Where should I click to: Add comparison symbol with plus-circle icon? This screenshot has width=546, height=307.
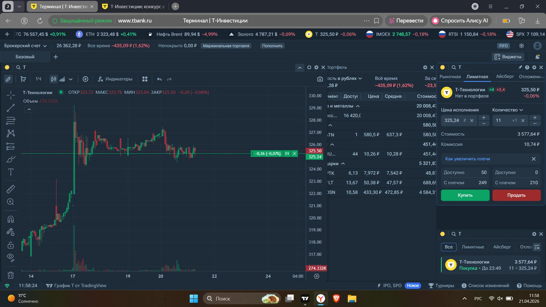point(85,79)
